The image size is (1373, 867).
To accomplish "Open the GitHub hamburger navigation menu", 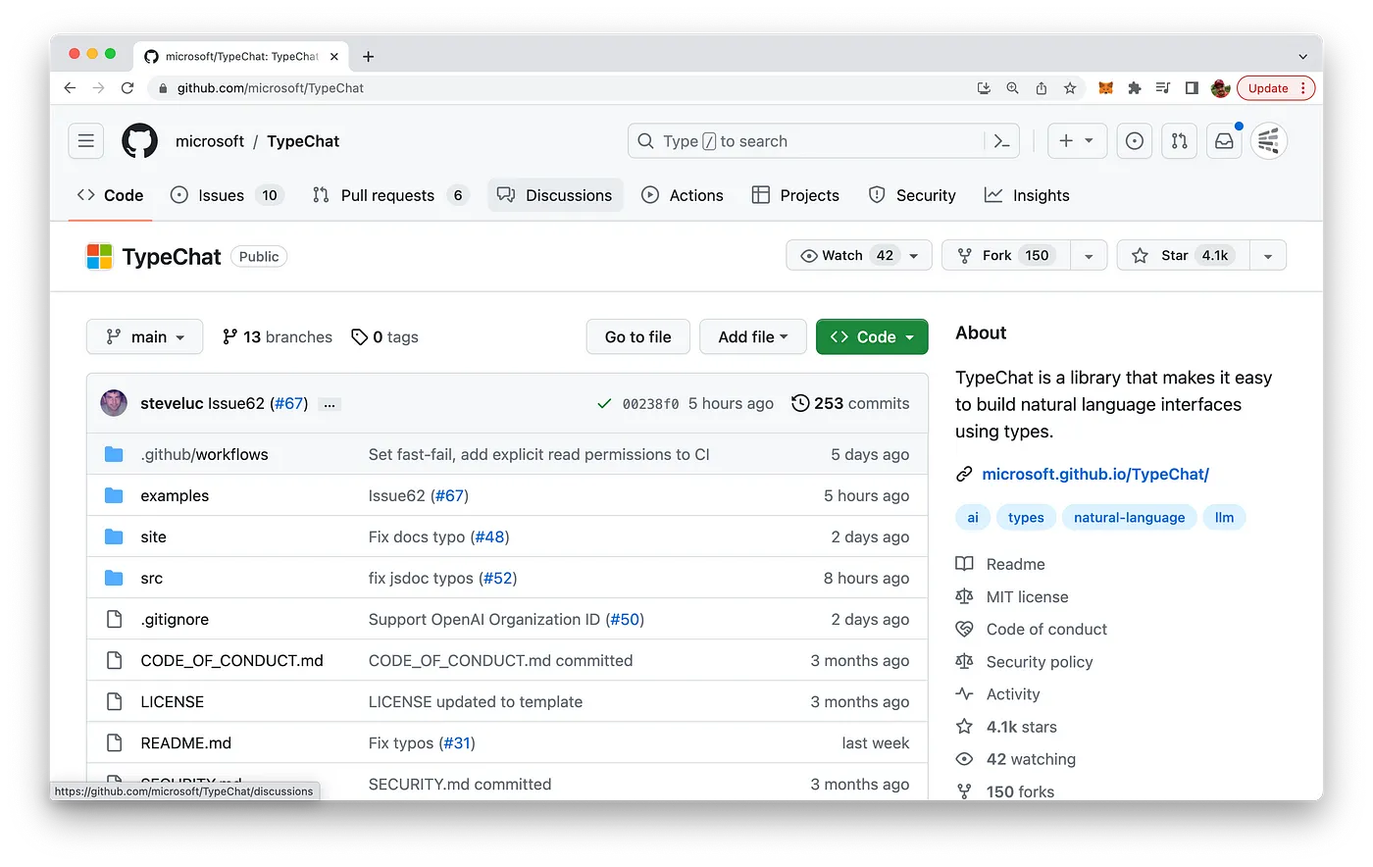I will coord(86,141).
